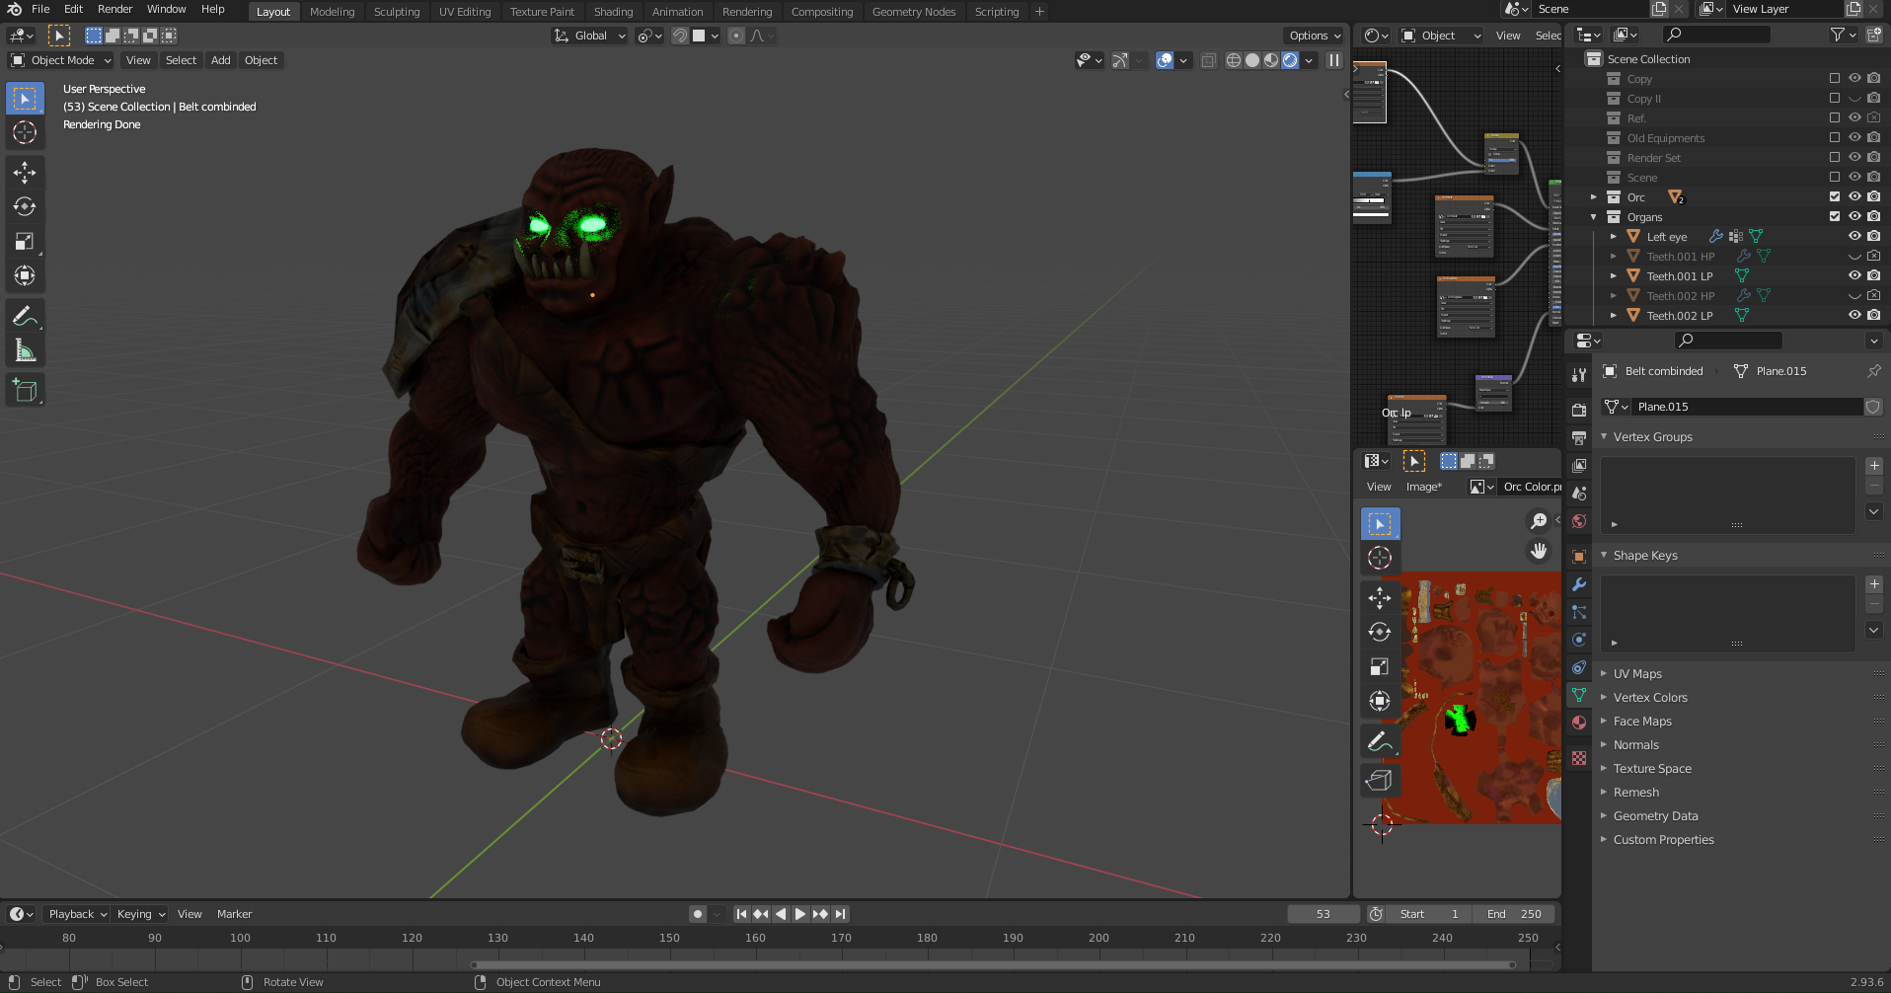The image size is (1891, 993).
Task: Switch to the UV Editing workspace tab
Action: pyautogui.click(x=465, y=12)
